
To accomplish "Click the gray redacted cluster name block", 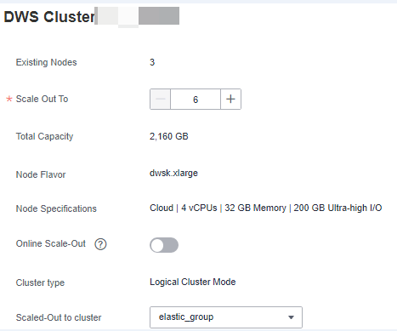I will click(x=159, y=15).
